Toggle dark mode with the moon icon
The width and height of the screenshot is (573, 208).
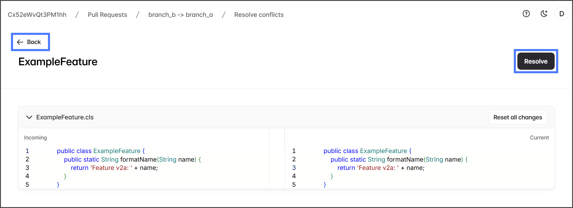pos(544,14)
